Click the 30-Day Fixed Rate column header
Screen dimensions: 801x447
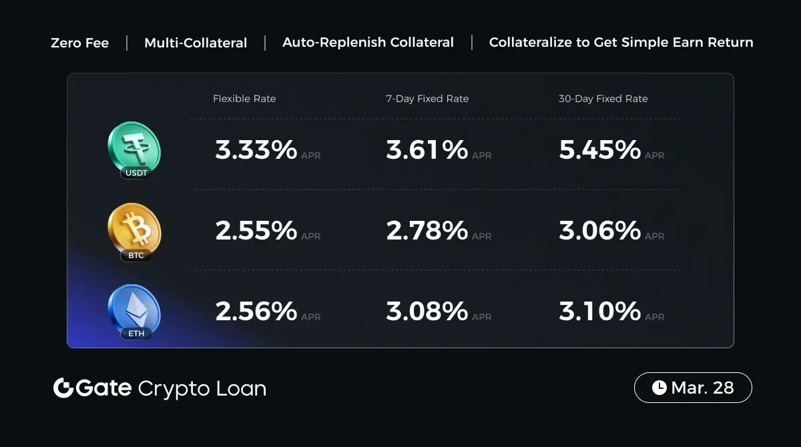point(603,99)
